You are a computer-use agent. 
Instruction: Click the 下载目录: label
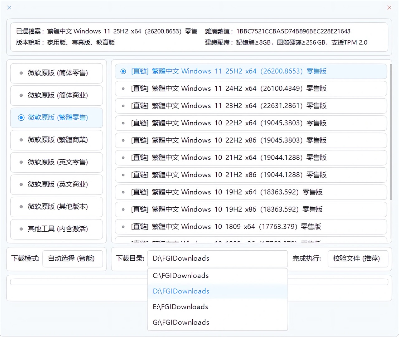click(130, 259)
